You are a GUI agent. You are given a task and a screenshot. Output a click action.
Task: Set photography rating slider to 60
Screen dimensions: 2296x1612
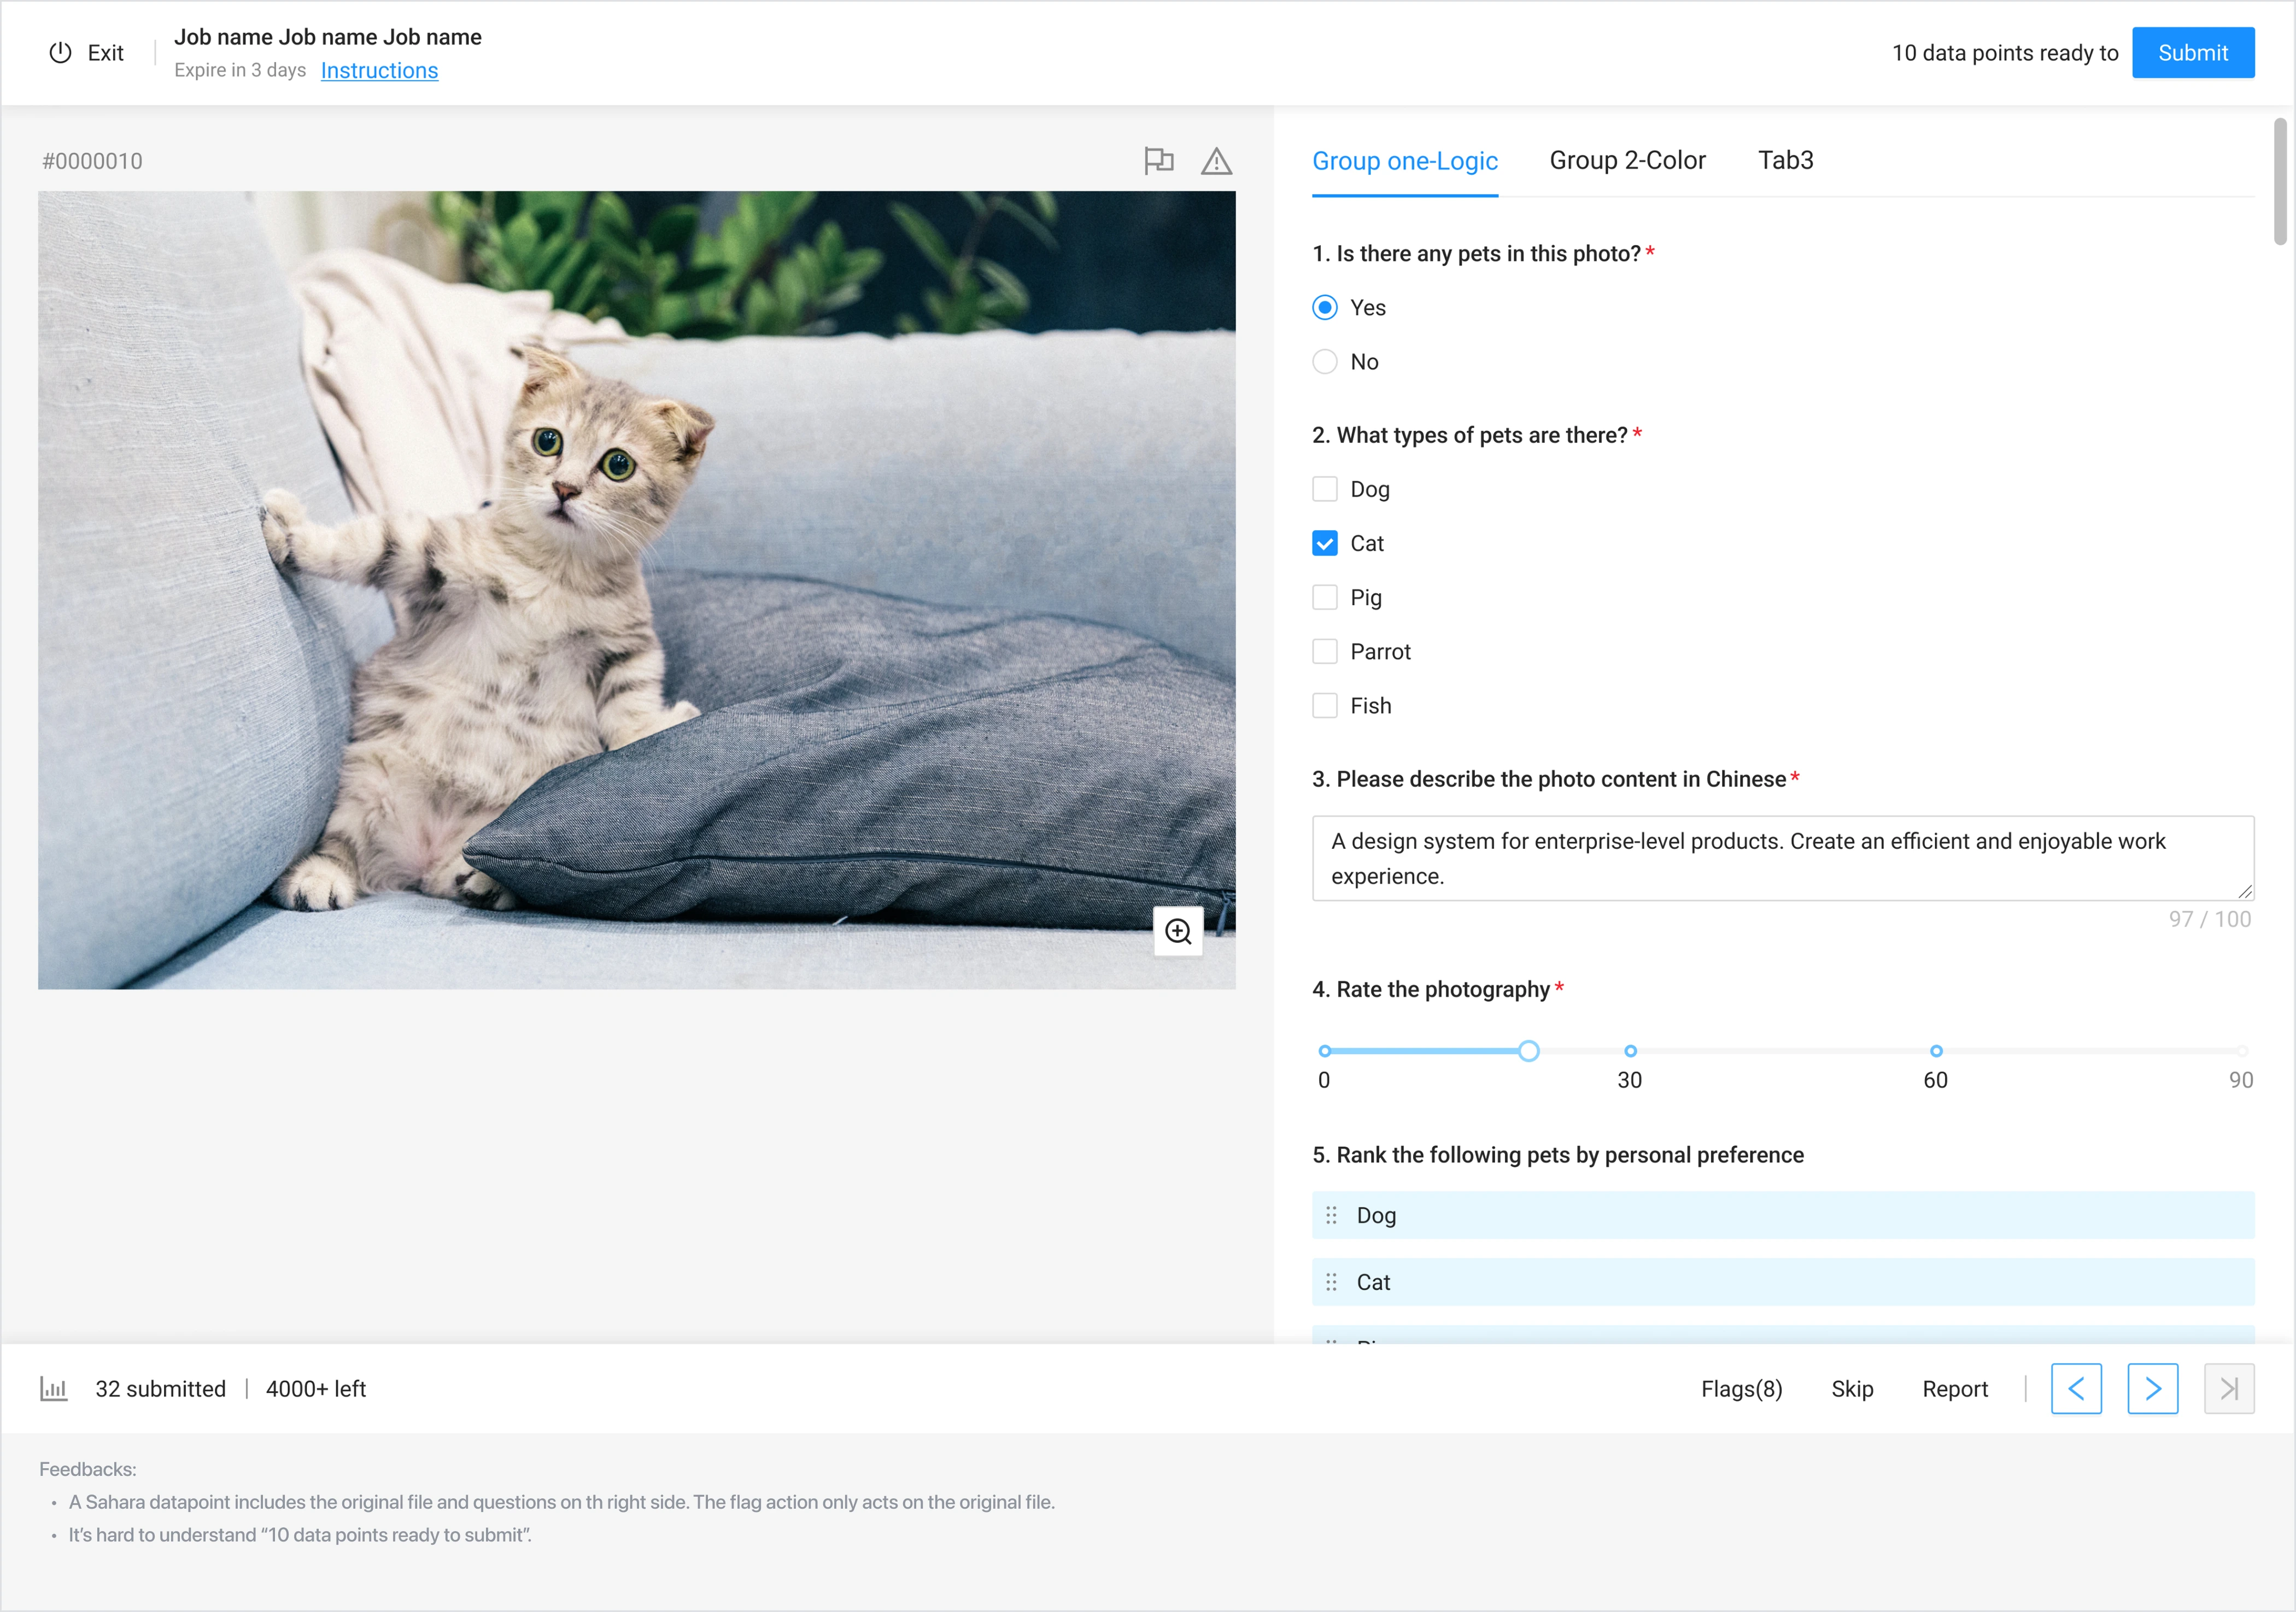[1936, 1051]
